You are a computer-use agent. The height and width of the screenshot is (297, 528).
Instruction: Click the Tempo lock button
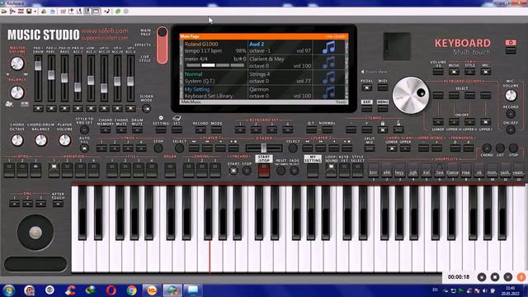click(x=383, y=130)
